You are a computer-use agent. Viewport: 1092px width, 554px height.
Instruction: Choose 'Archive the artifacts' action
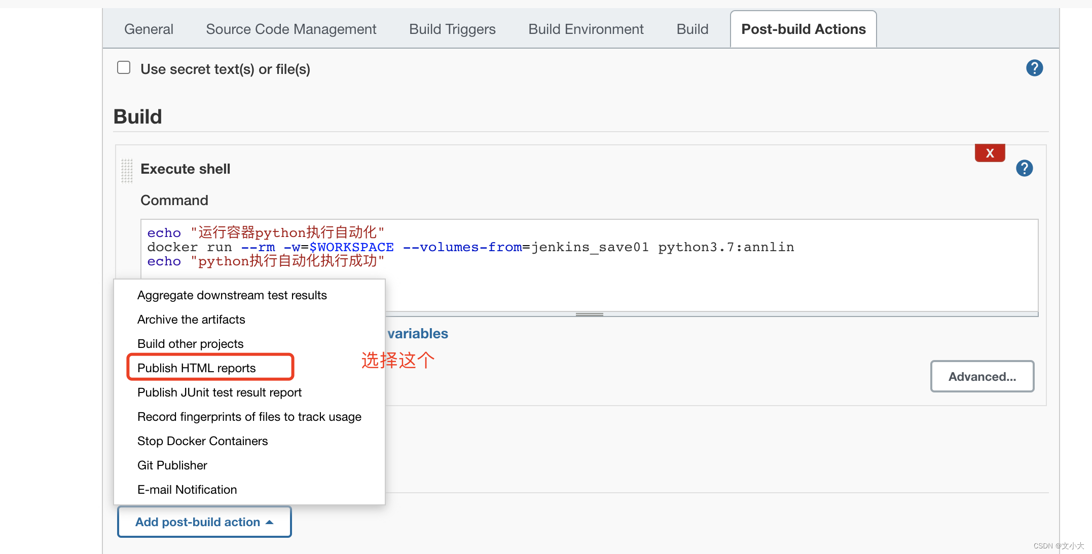(x=191, y=319)
